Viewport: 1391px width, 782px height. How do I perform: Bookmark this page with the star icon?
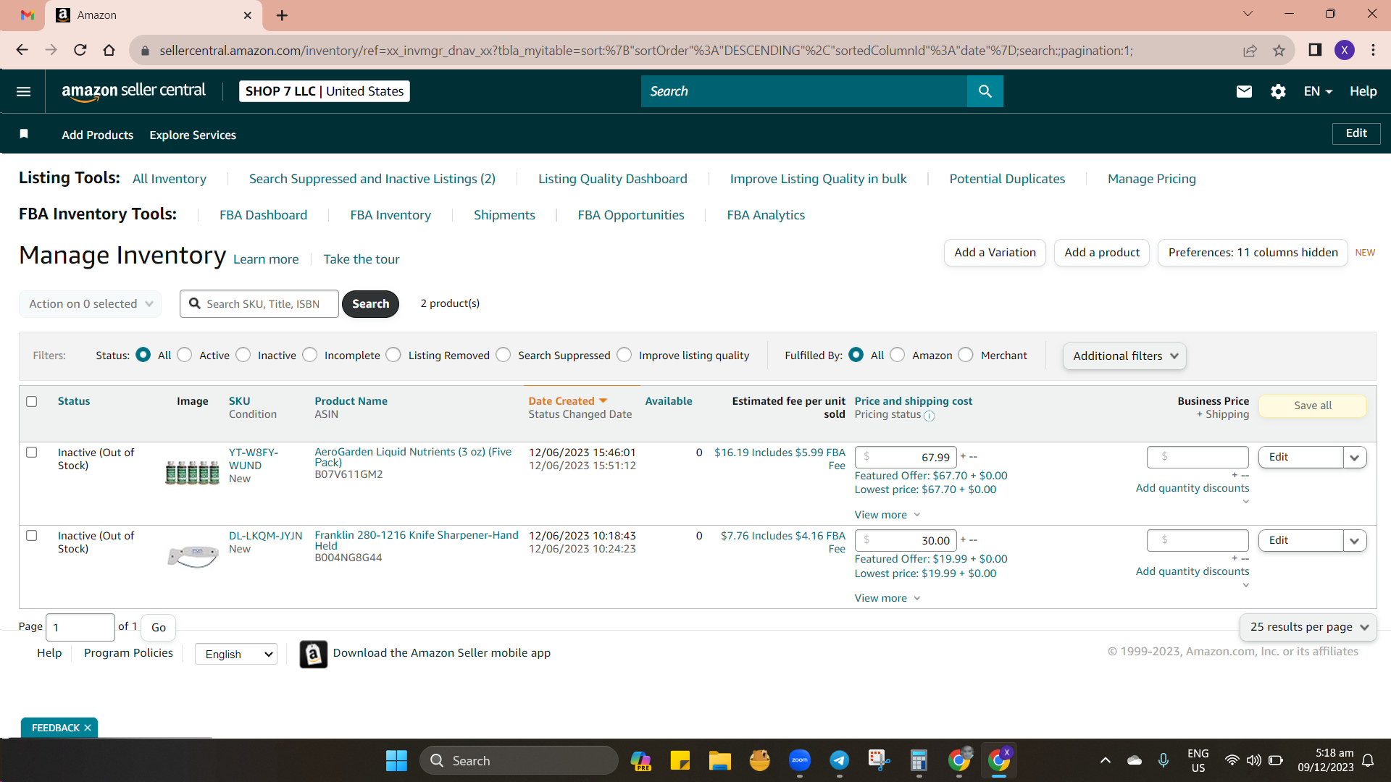(x=1279, y=50)
